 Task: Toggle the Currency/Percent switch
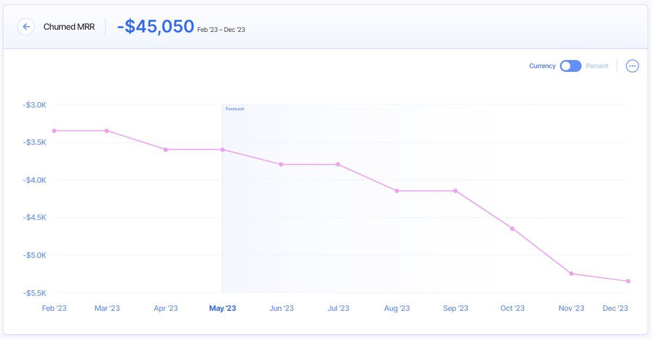tap(570, 65)
